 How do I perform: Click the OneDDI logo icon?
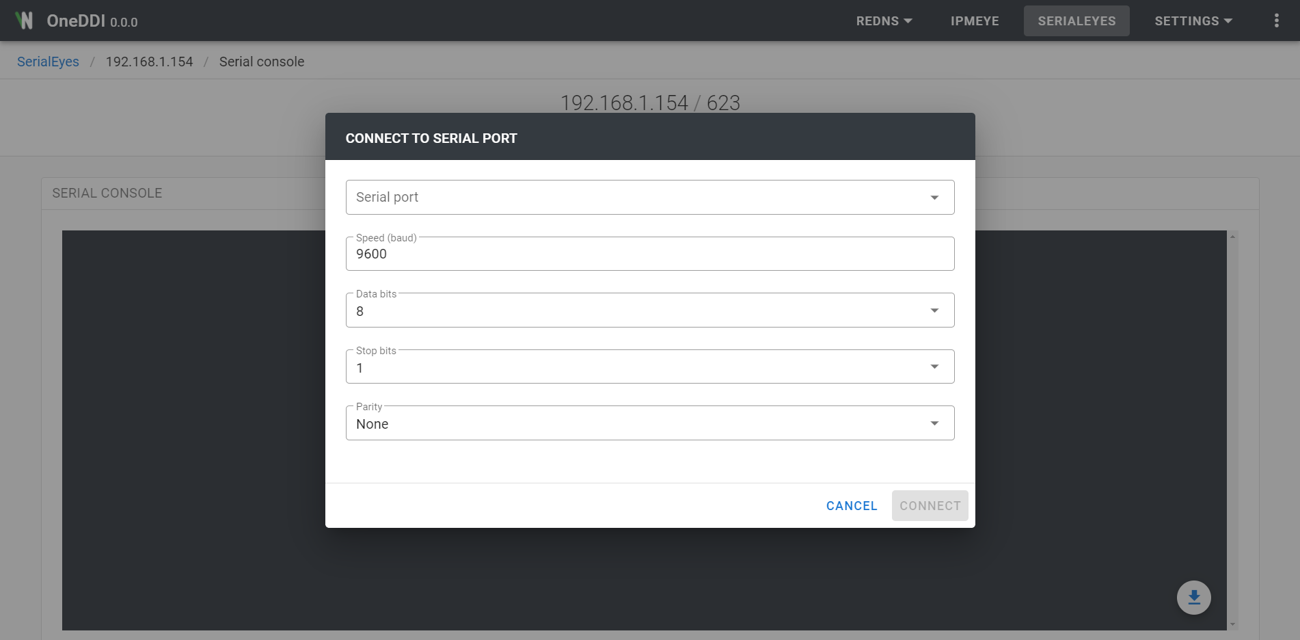click(x=25, y=21)
